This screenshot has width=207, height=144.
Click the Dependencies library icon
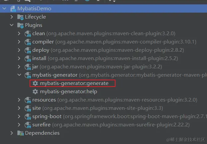click(20, 133)
